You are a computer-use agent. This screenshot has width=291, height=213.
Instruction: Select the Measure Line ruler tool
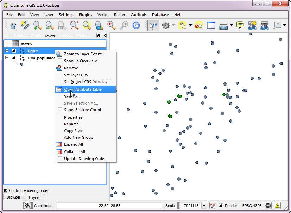[223, 26]
